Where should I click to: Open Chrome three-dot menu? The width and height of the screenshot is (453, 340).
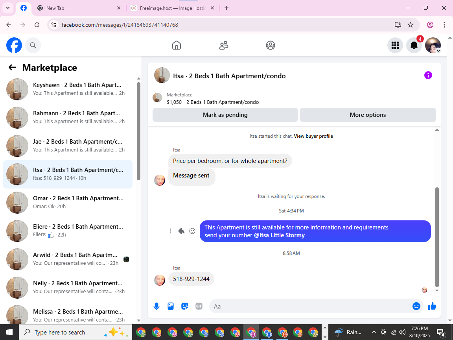(444, 25)
